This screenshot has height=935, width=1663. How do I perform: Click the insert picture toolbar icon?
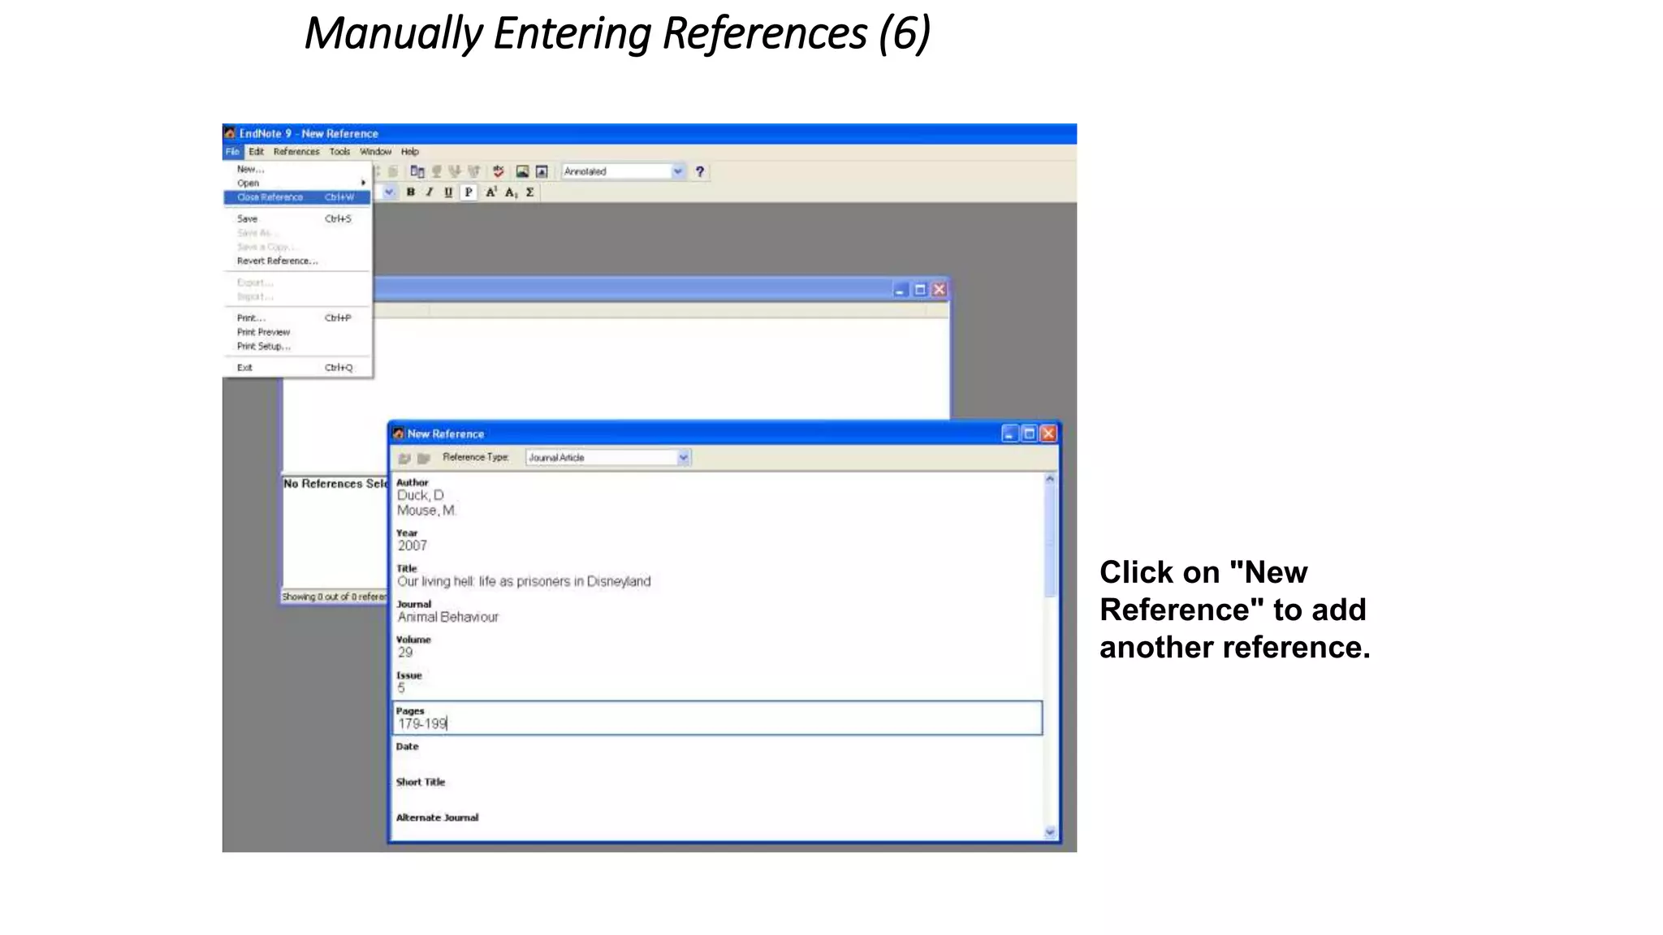522,171
